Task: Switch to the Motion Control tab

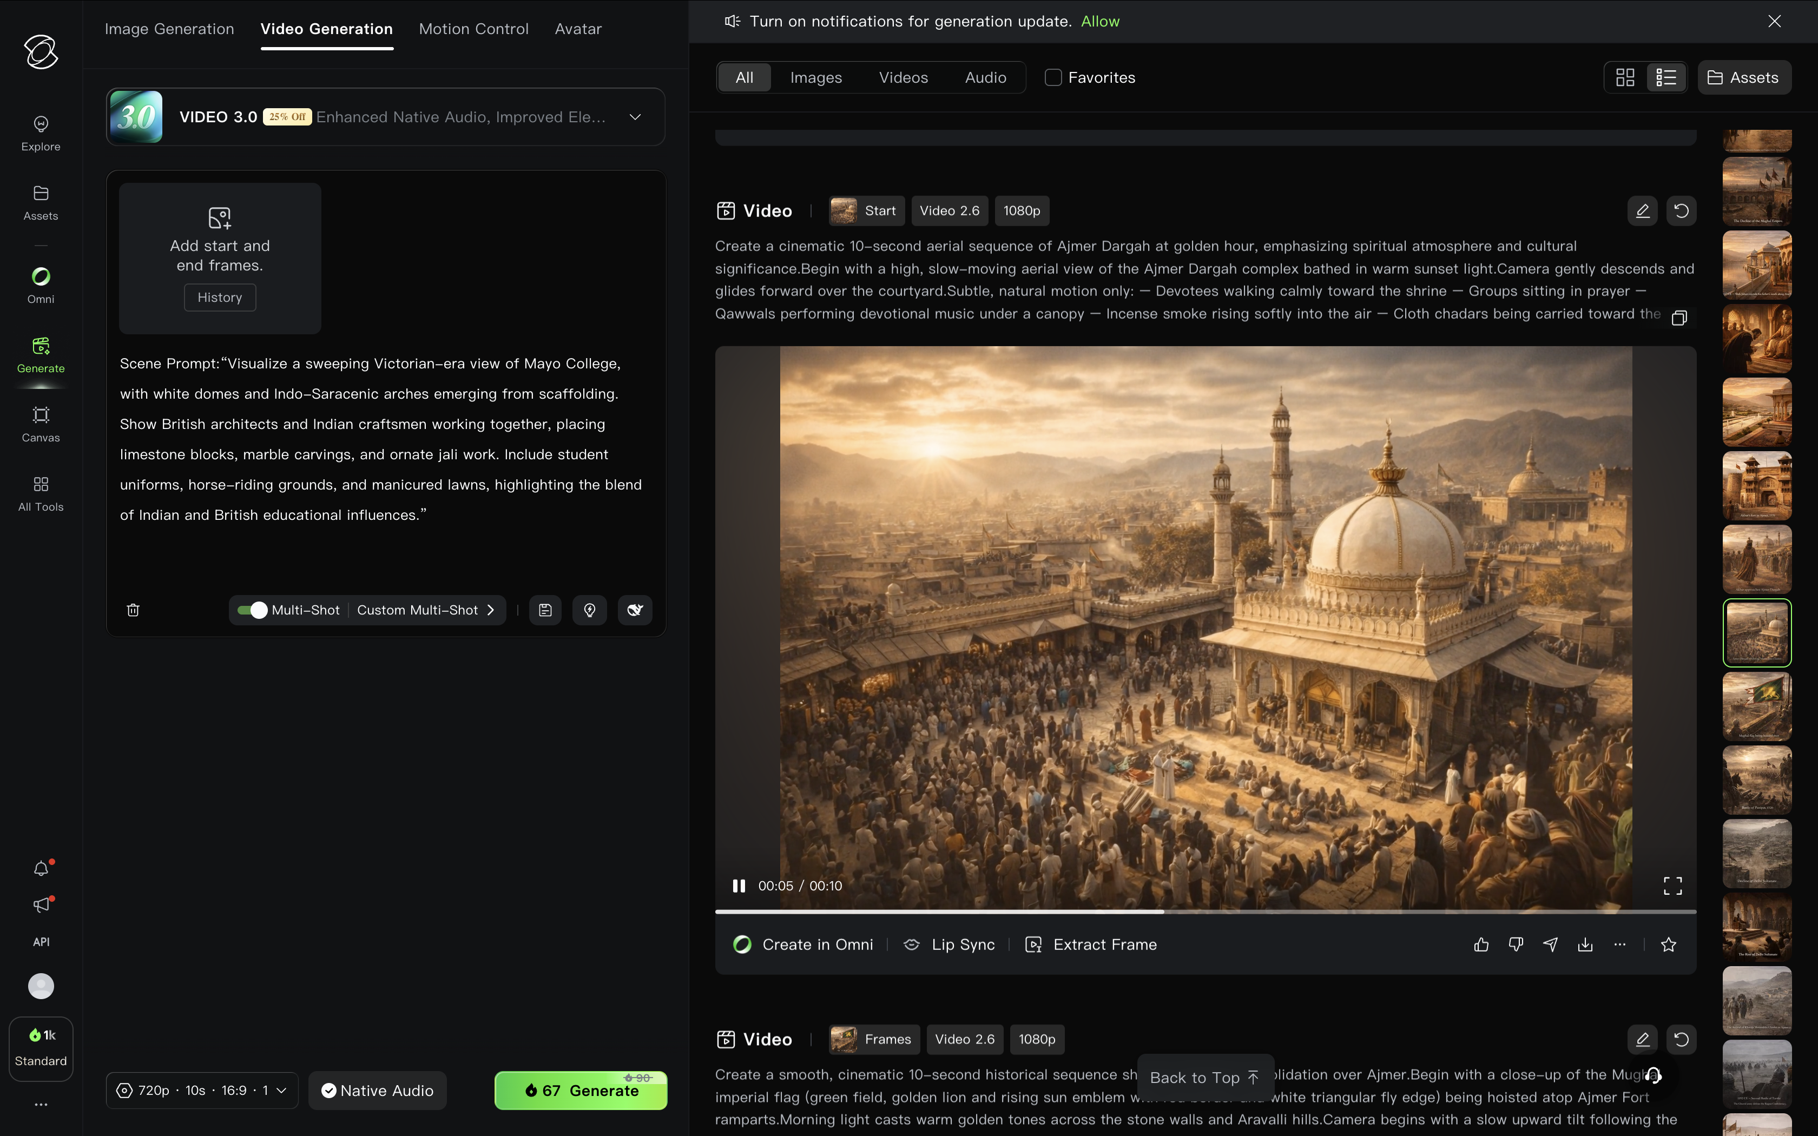Action: (x=473, y=29)
